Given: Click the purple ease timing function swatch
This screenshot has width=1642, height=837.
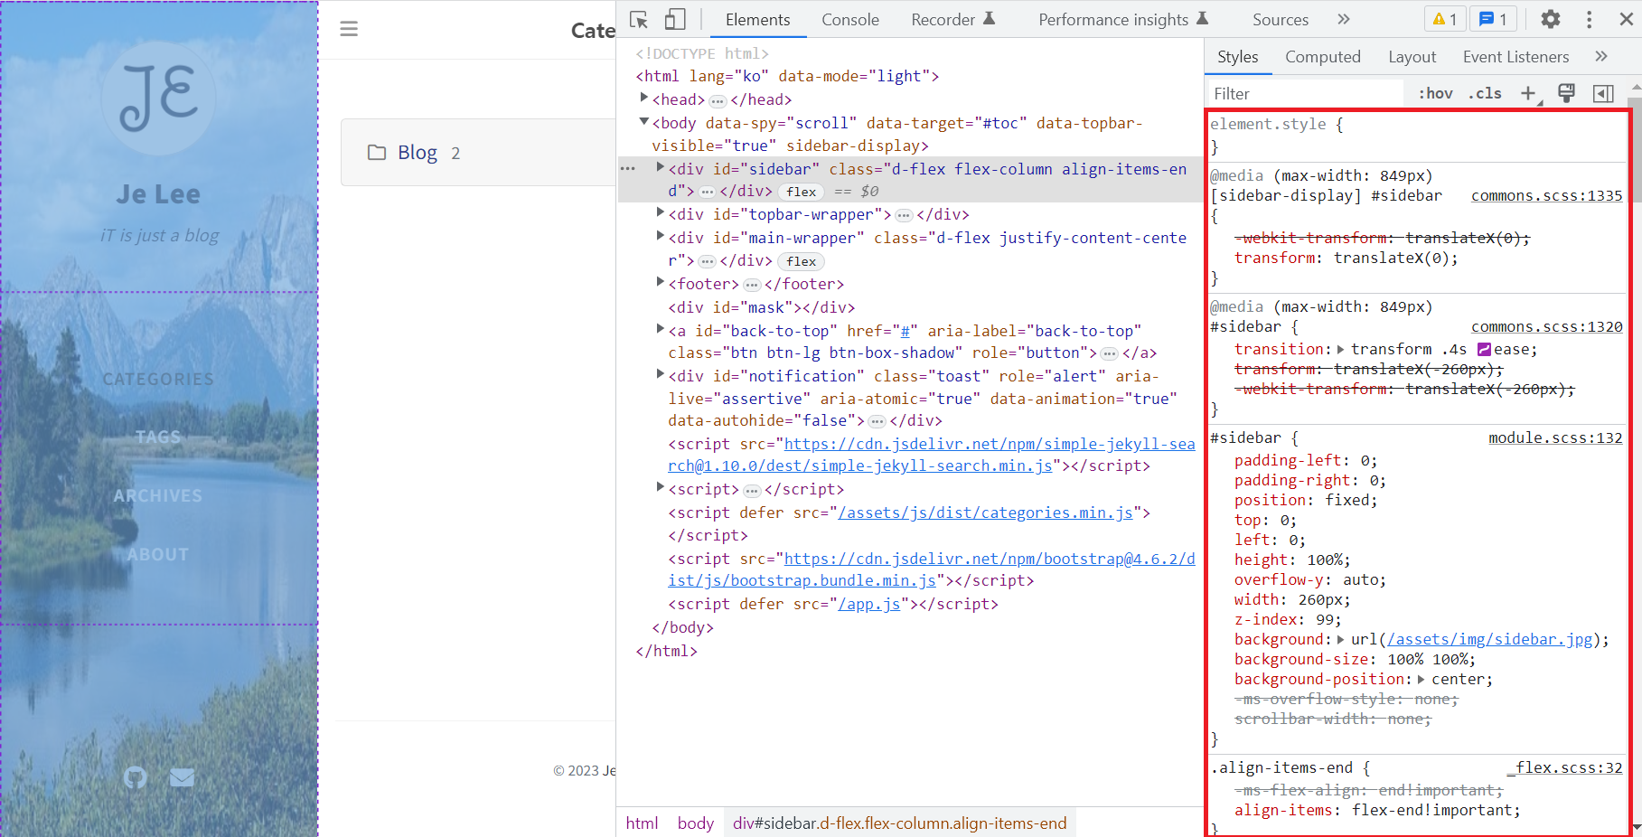Looking at the screenshot, I should tap(1484, 349).
